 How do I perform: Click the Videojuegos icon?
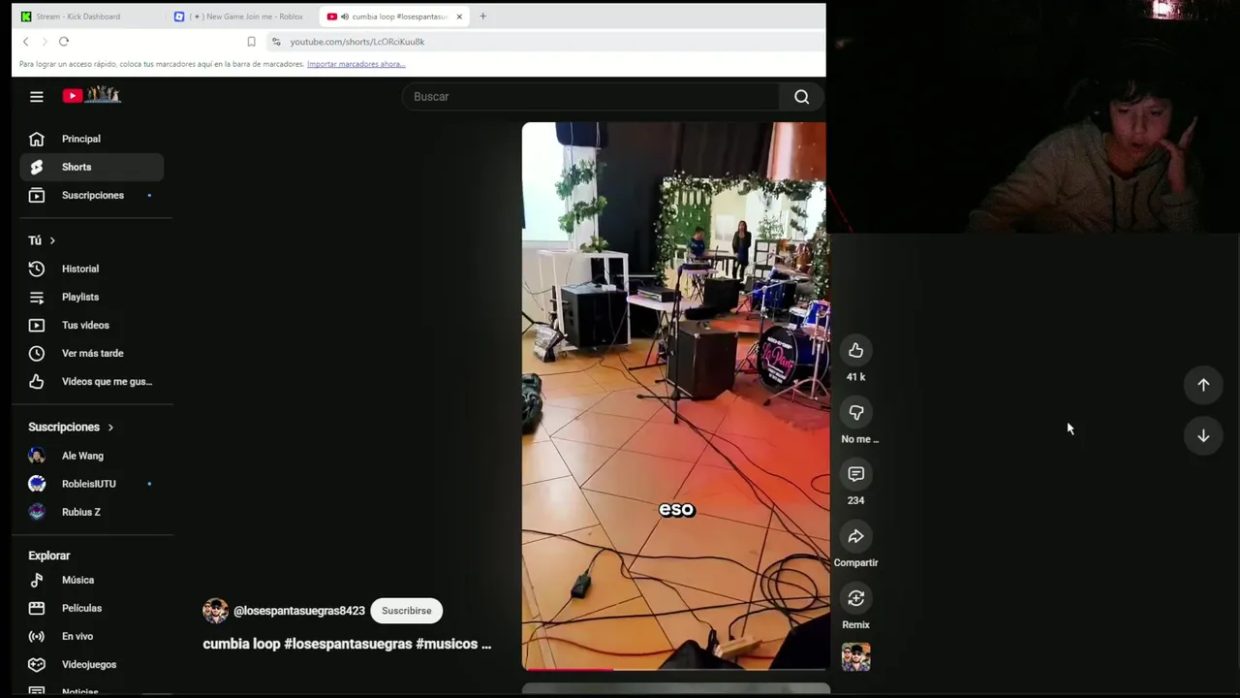[x=37, y=664]
